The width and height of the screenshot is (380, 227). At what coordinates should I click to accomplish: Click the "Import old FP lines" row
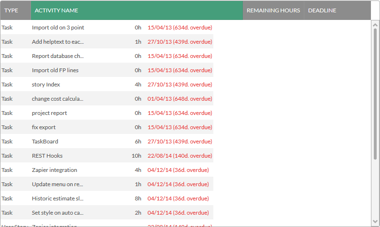point(55,70)
